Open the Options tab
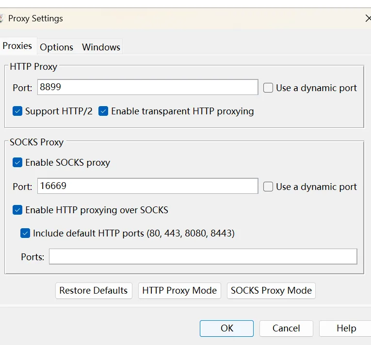Viewport: 371px width, 345px height. [x=56, y=47]
